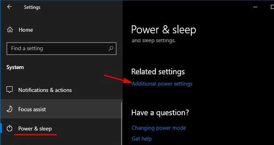
Task: Click the magnifier search icon
Action: point(111,49)
